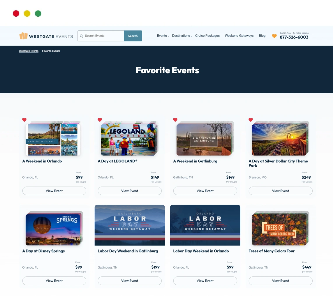Click the Branson, MO location text
This screenshot has height=296, width=333.
click(x=258, y=177)
